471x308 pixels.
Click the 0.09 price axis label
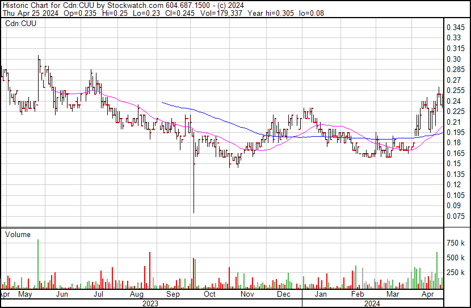point(453,206)
